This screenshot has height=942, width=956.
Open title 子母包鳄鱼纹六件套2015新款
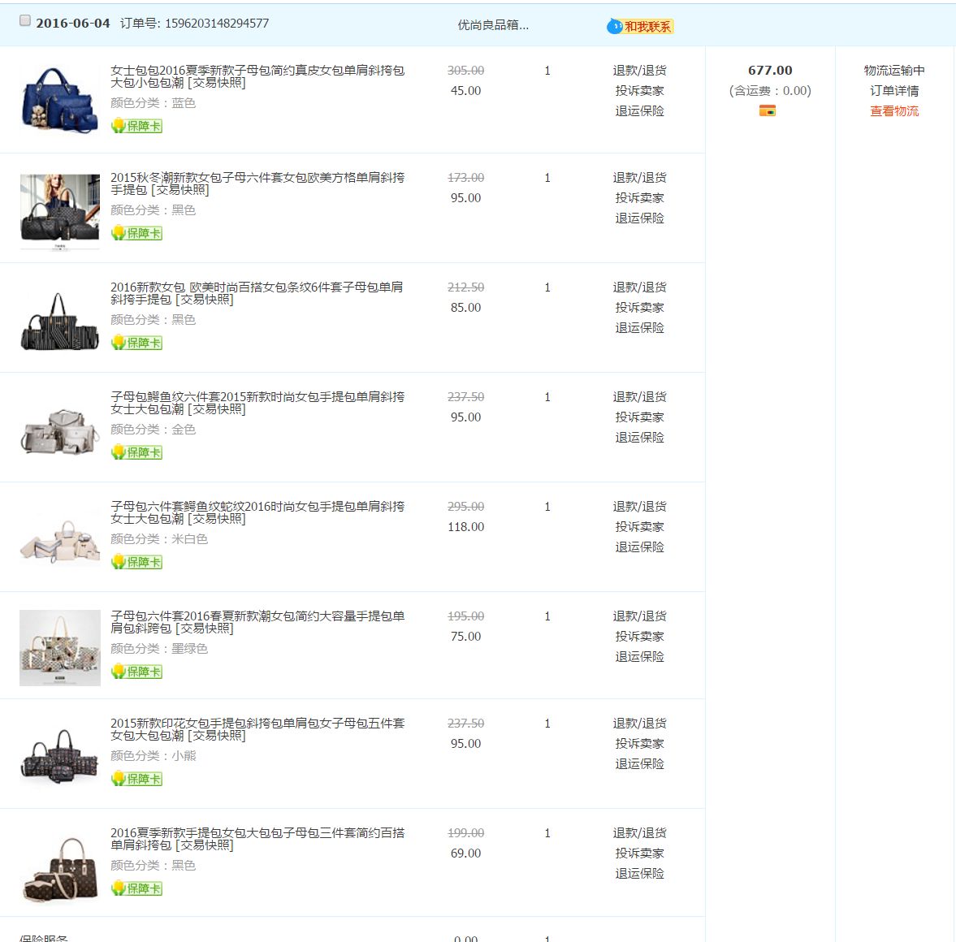(257, 403)
